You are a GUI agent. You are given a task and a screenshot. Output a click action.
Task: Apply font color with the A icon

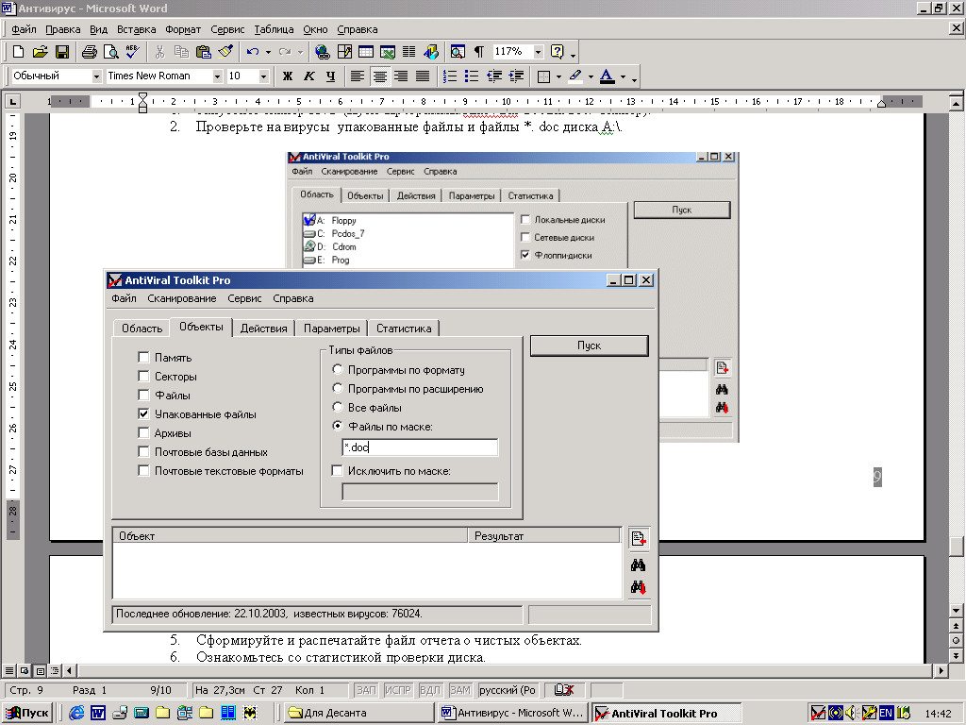607,76
